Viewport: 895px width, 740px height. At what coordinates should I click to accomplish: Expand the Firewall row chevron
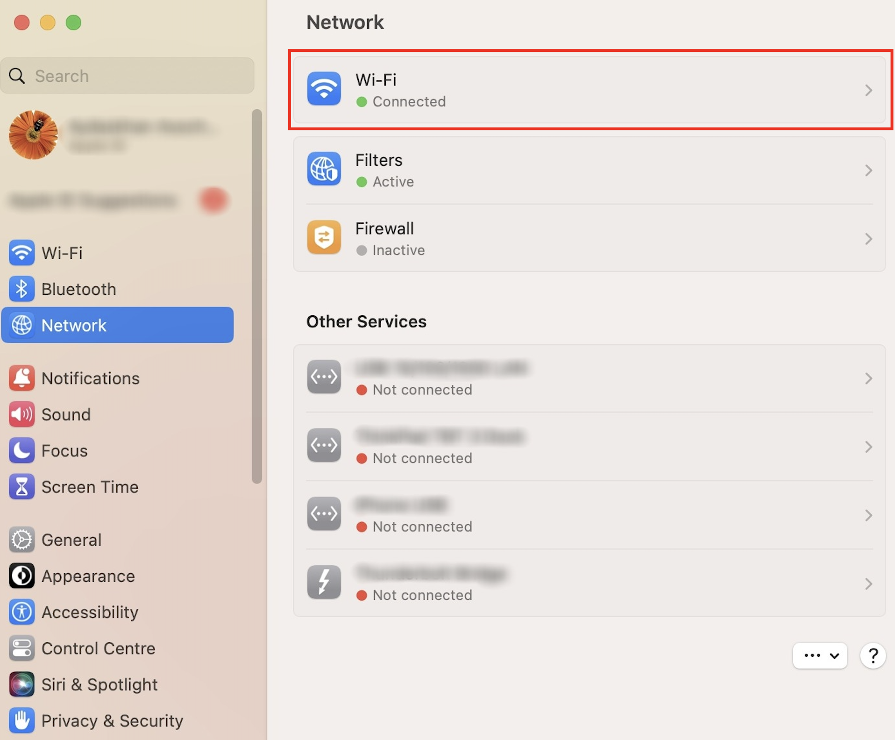(868, 239)
